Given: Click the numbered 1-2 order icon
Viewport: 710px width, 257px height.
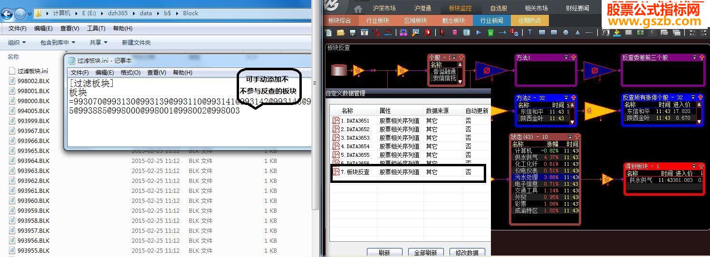Looking at the screenshot, I should coord(514,32).
